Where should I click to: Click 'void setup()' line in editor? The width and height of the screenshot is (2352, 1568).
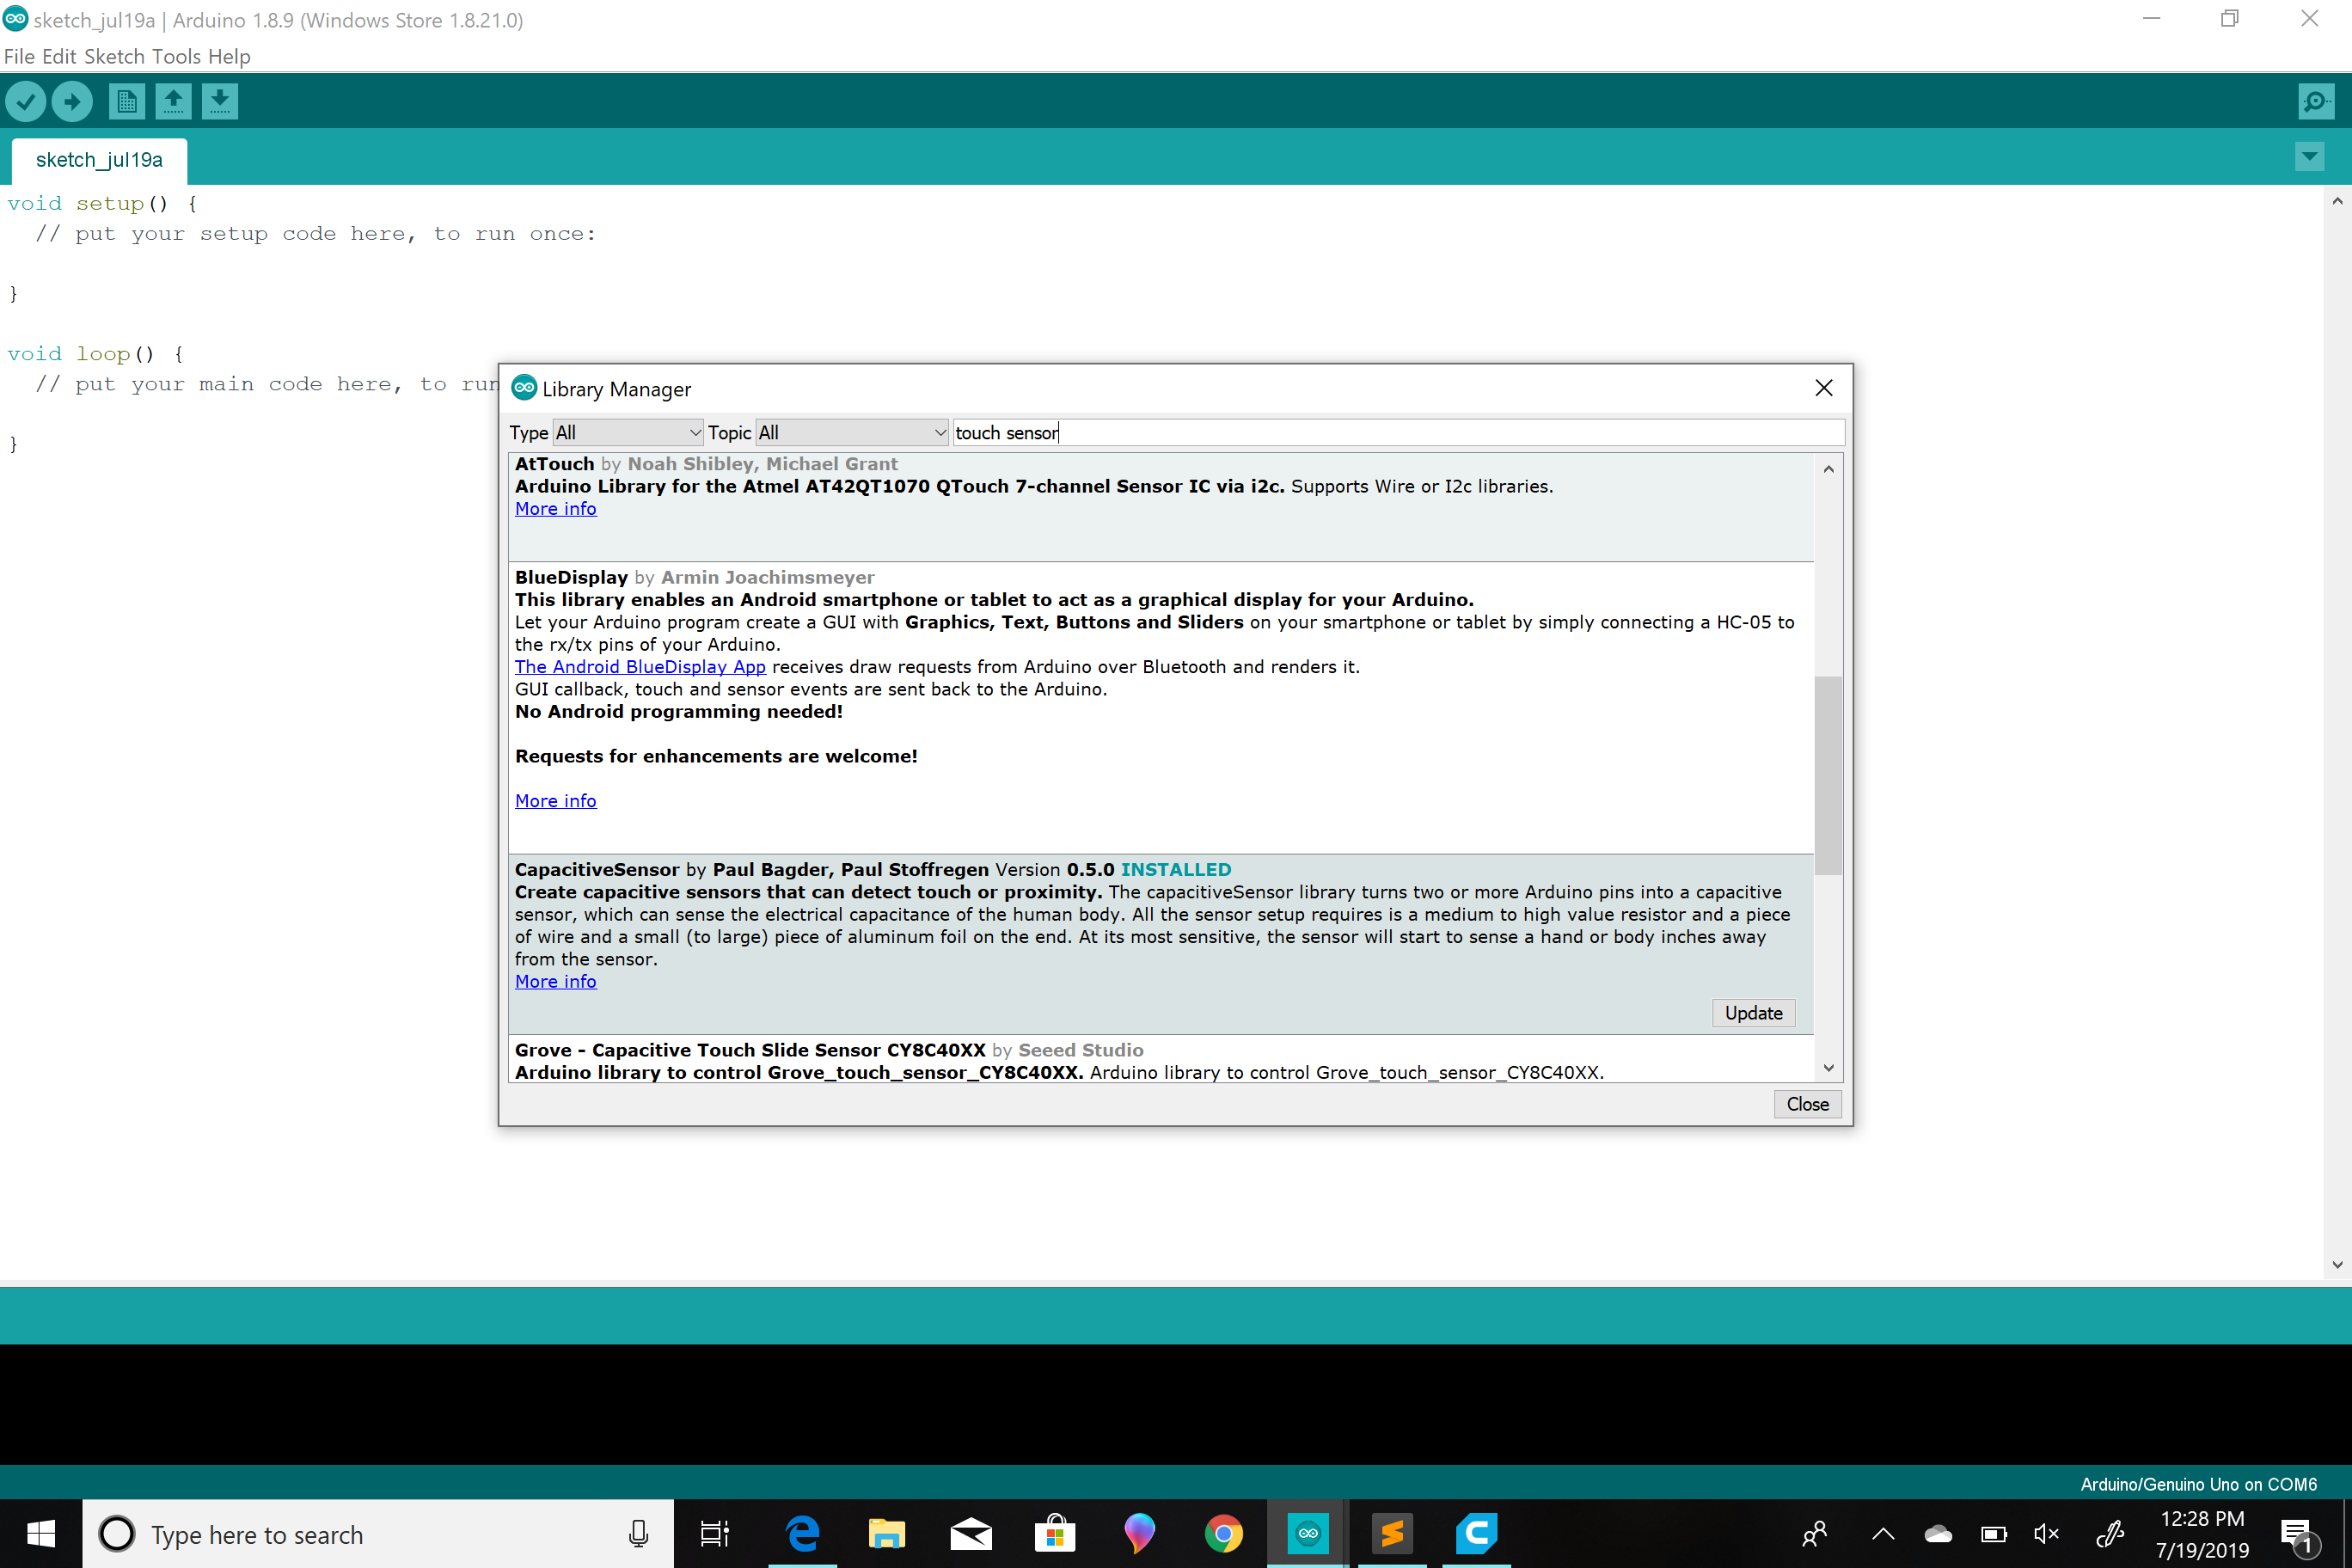click(x=102, y=204)
